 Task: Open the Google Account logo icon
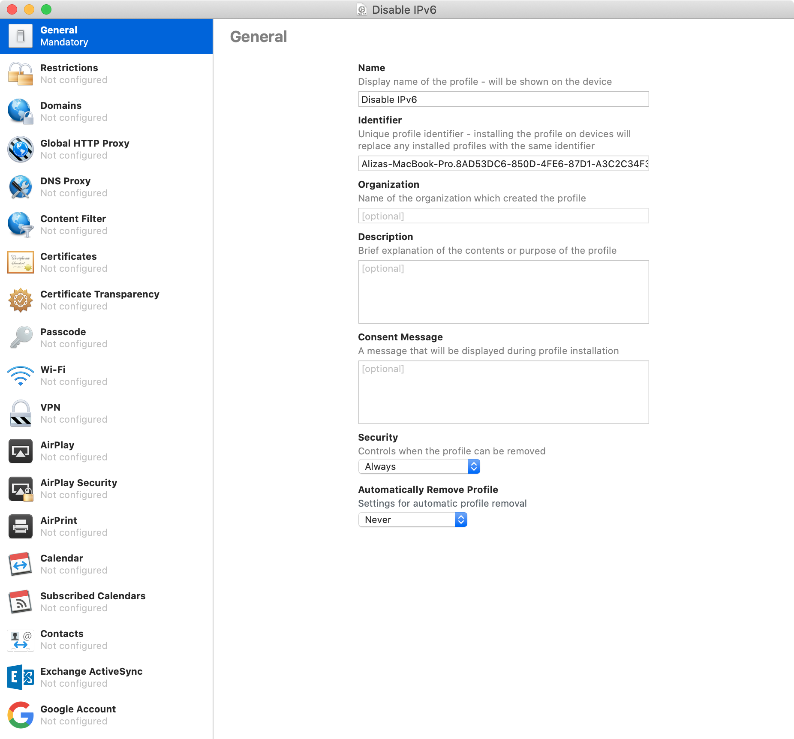[20, 715]
